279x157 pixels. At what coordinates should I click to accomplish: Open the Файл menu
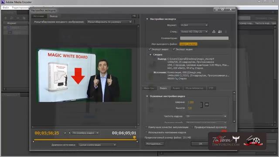(x=6, y=8)
